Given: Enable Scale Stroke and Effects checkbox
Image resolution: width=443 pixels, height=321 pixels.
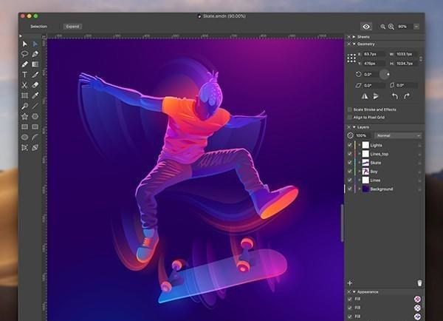Looking at the screenshot, I should (x=350, y=109).
